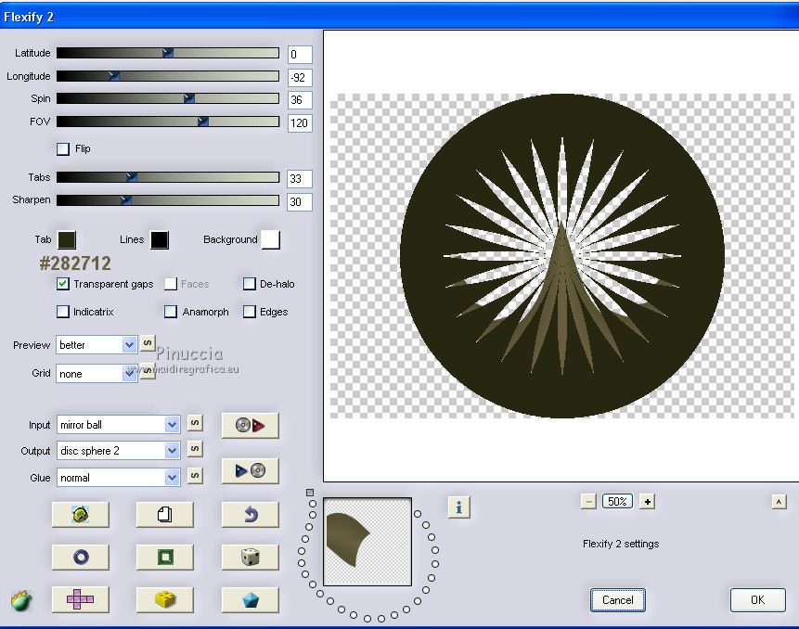This screenshot has width=799, height=629.
Task: Click the FOV value field
Action: pyautogui.click(x=300, y=122)
